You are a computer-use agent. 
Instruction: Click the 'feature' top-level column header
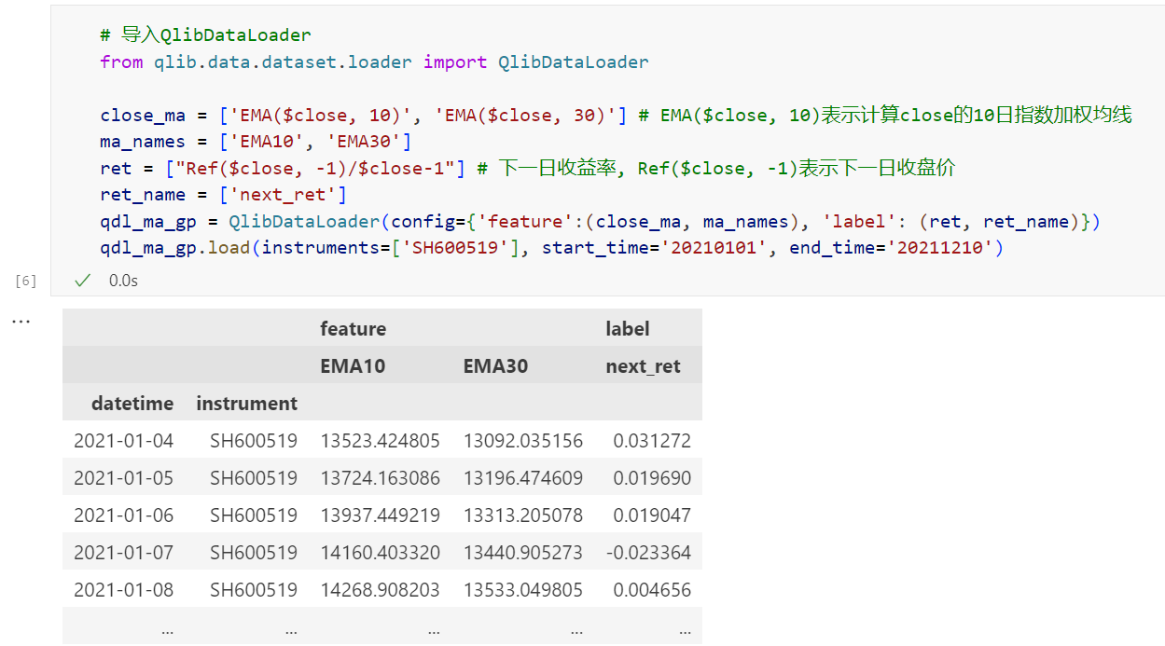click(x=353, y=328)
